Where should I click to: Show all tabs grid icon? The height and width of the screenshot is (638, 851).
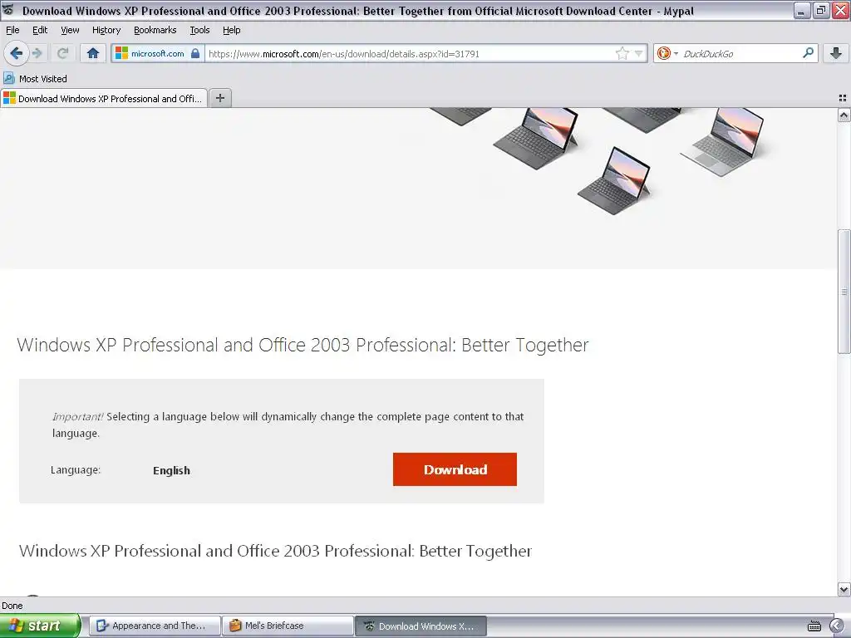point(843,98)
